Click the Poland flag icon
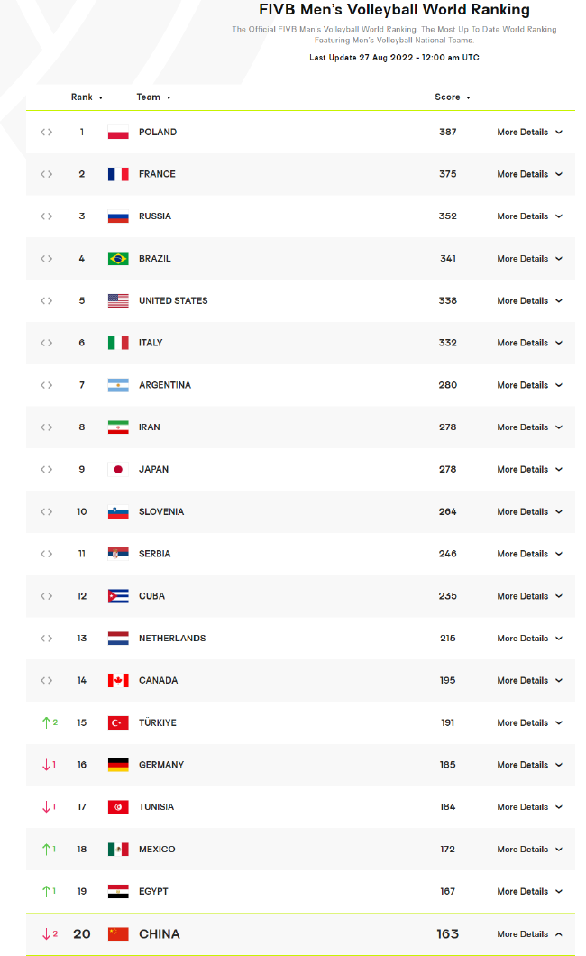This screenshot has height=956, width=586. tap(118, 133)
